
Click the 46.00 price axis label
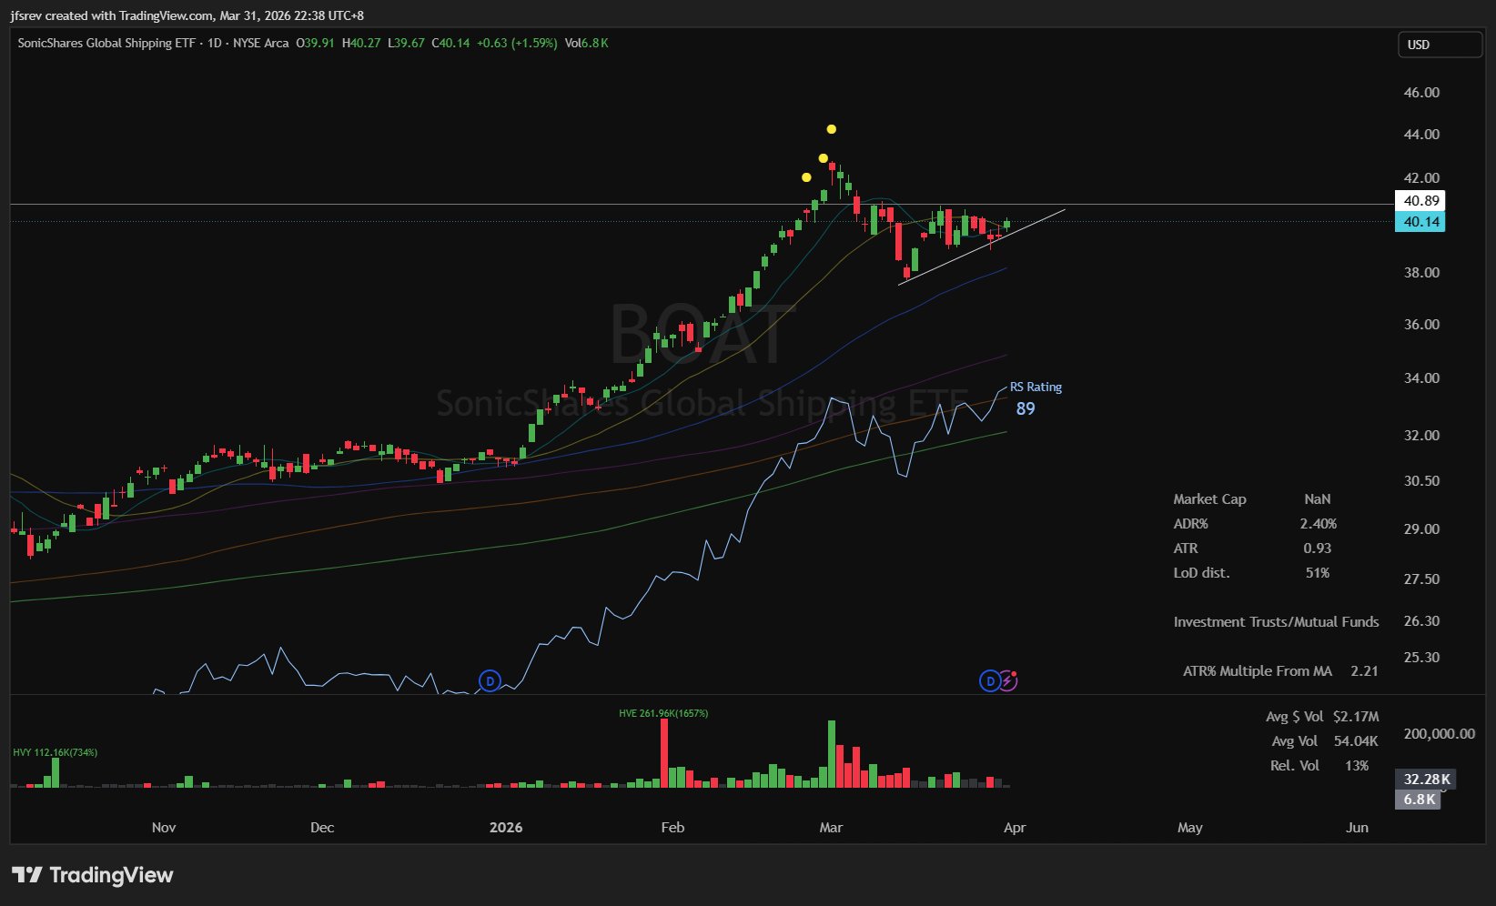click(x=1421, y=92)
